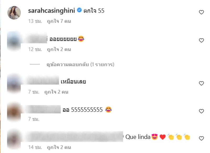Open blurred avatar of ออ 5555555555 commenter
210x153 pixels.
click(x=14, y=112)
